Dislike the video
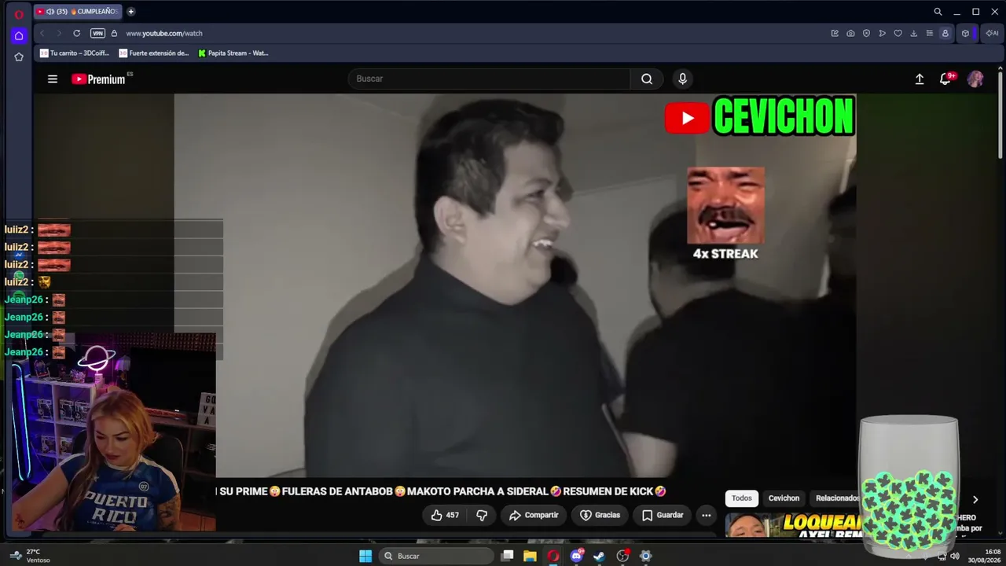The image size is (1006, 566). [482, 515]
